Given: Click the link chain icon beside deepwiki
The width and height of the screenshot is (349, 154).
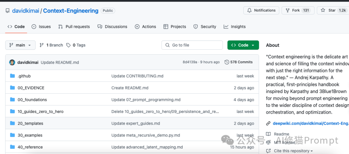Looking at the screenshot, I should pos(269,123).
